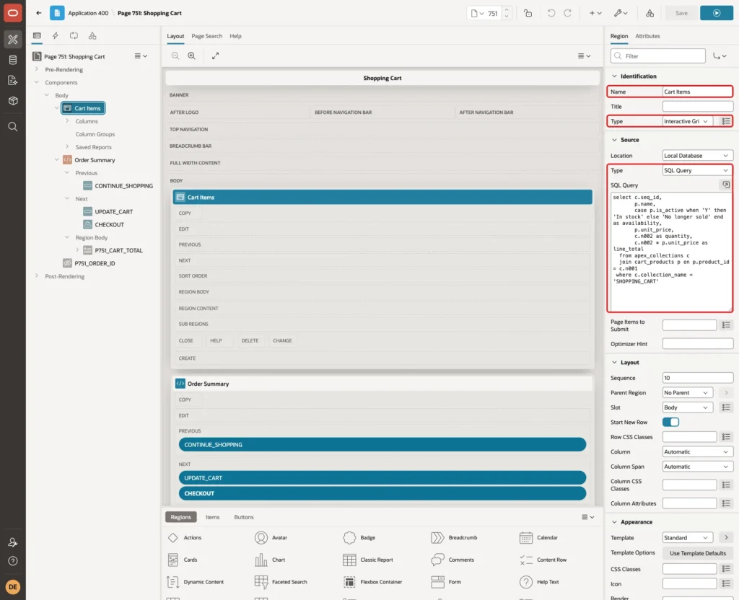Switch to the Rendering tree tab icon

pos(37,36)
